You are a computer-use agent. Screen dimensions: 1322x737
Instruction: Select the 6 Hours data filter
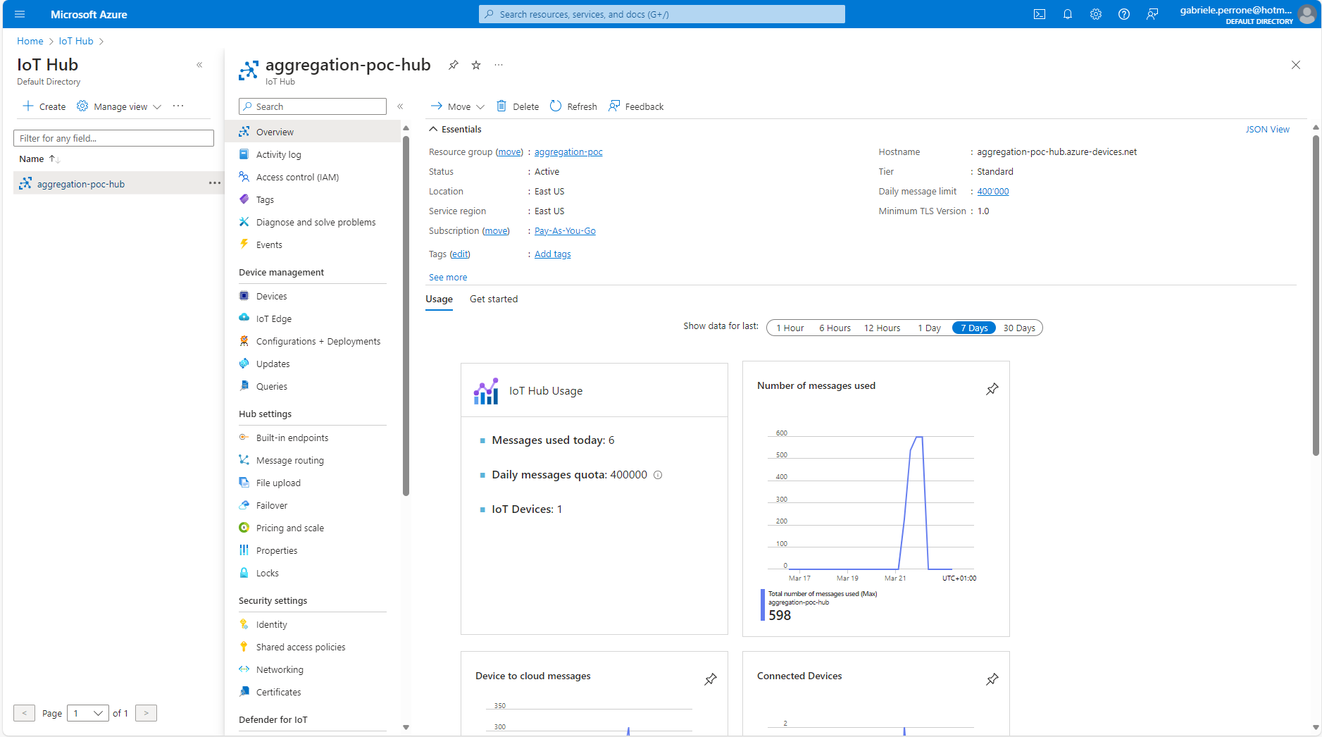pyautogui.click(x=835, y=327)
